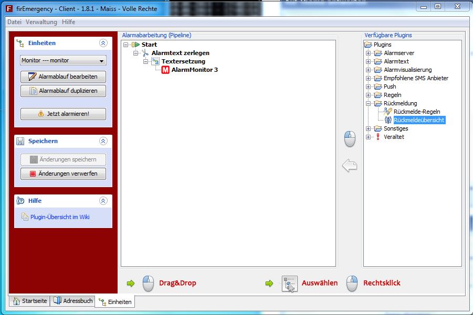Image resolution: width=473 pixels, height=315 pixels.
Task: Click the green Start node icon
Action: click(135, 45)
